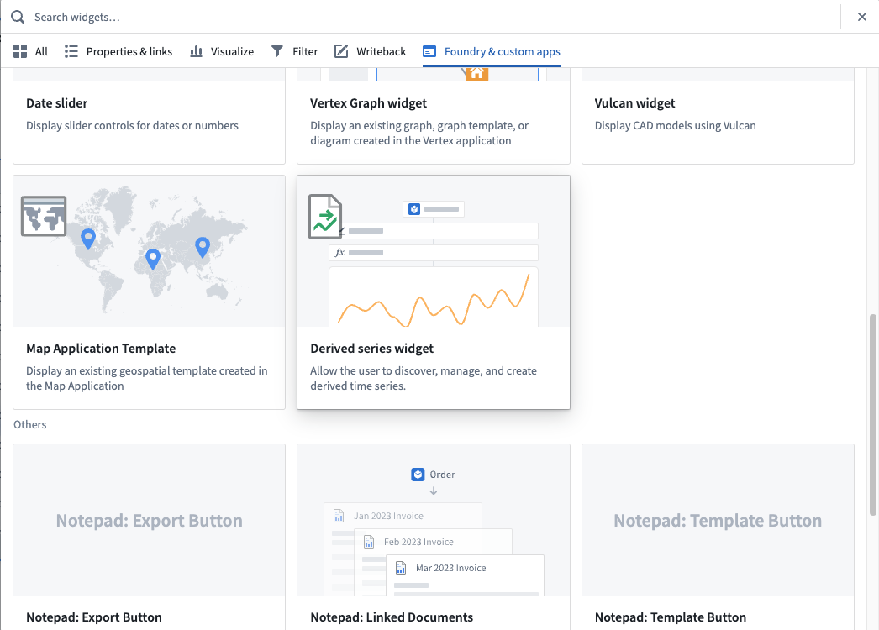Pick the Vertex Graph widget title

pos(368,103)
